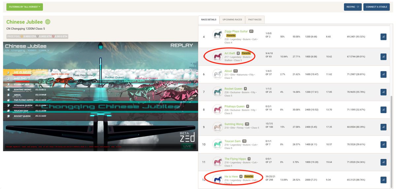Click The Flying Hippo's horse avatar
Screen dimensions: 396x189
(217, 162)
